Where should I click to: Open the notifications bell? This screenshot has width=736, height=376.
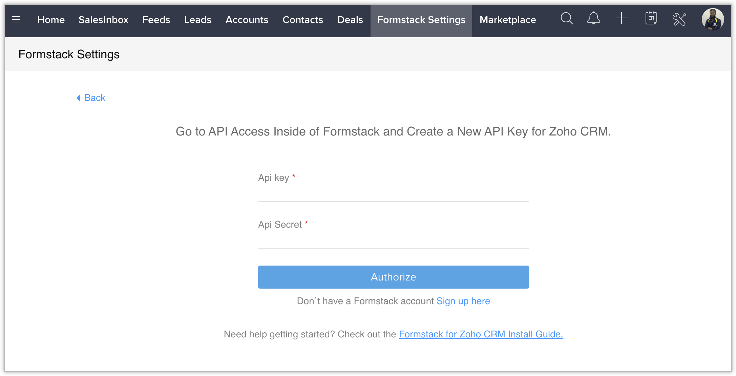coord(593,18)
